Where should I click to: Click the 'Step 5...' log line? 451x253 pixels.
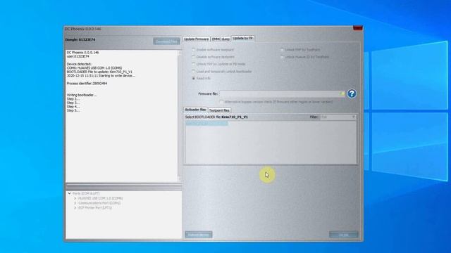click(73, 110)
